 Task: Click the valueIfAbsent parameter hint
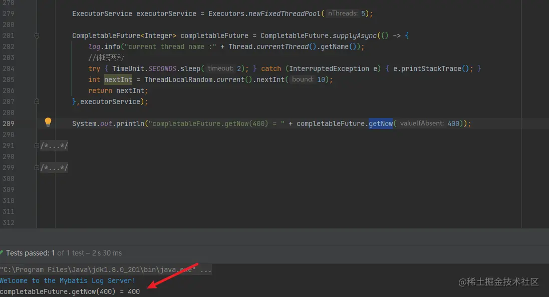(422, 123)
